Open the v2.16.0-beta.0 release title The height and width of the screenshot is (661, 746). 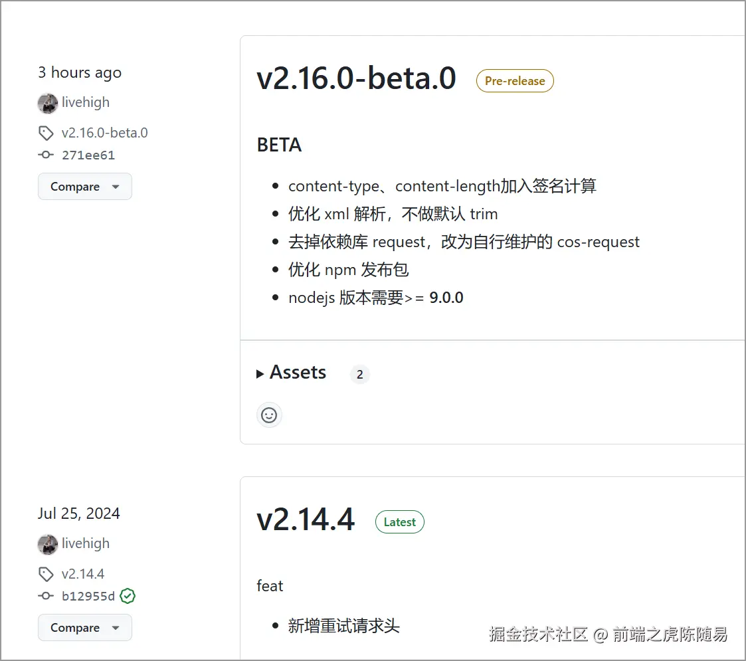click(x=356, y=78)
